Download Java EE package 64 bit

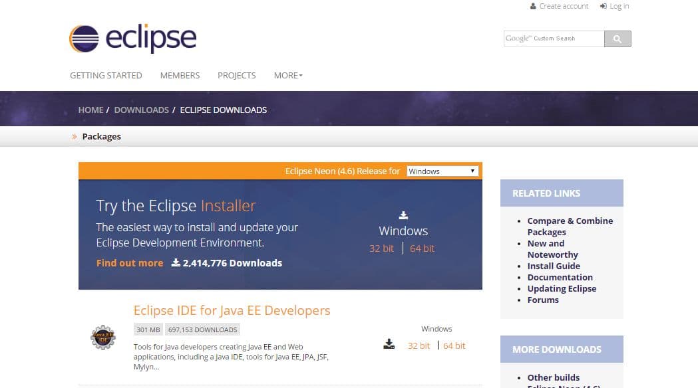pos(454,345)
